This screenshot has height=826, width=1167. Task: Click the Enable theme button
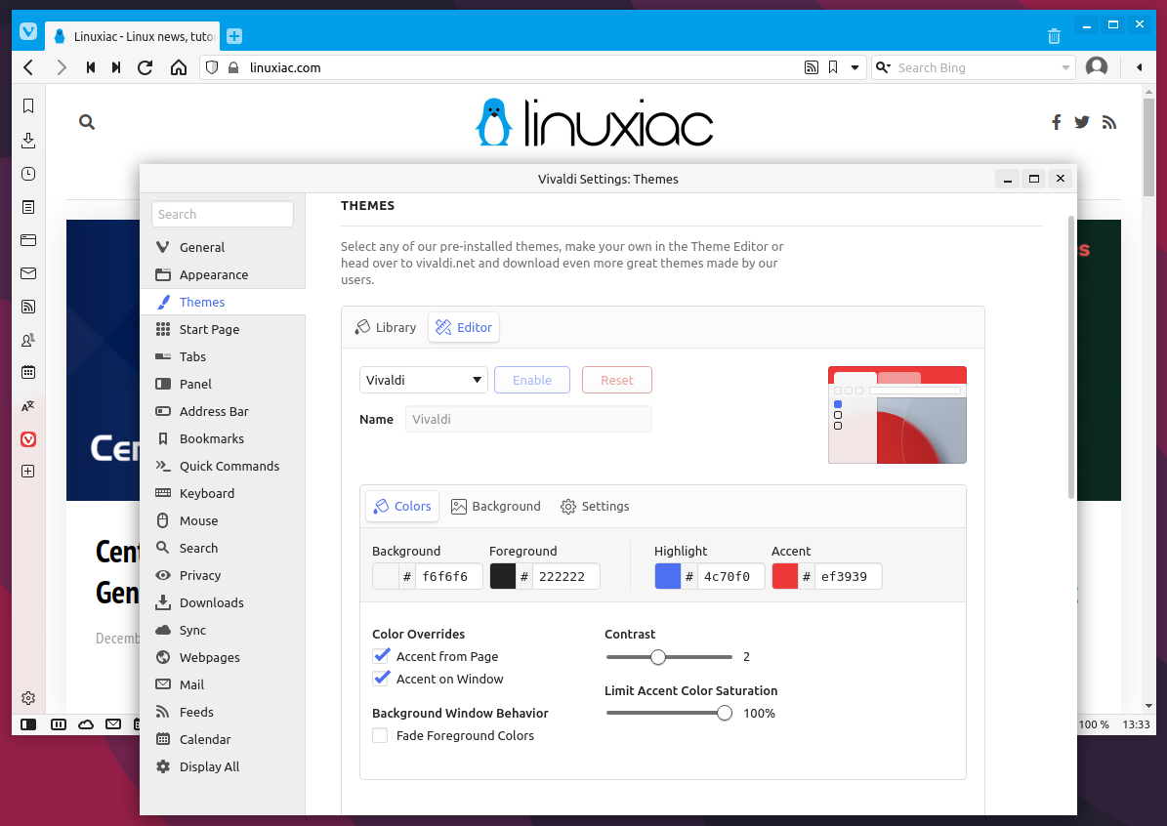click(x=532, y=380)
